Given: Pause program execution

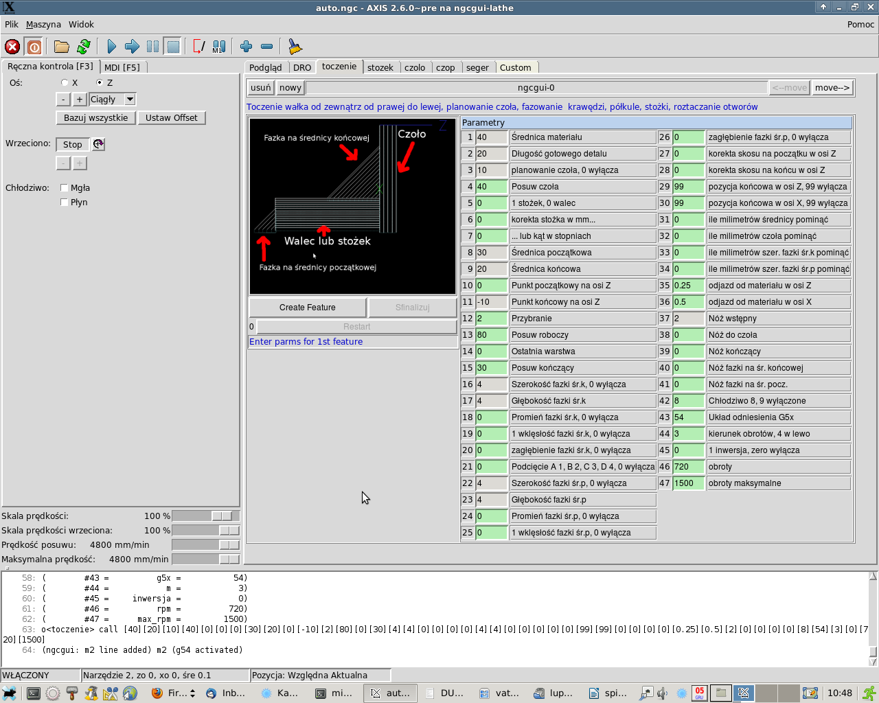Looking at the screenshot, I should [x=152, y=47].
